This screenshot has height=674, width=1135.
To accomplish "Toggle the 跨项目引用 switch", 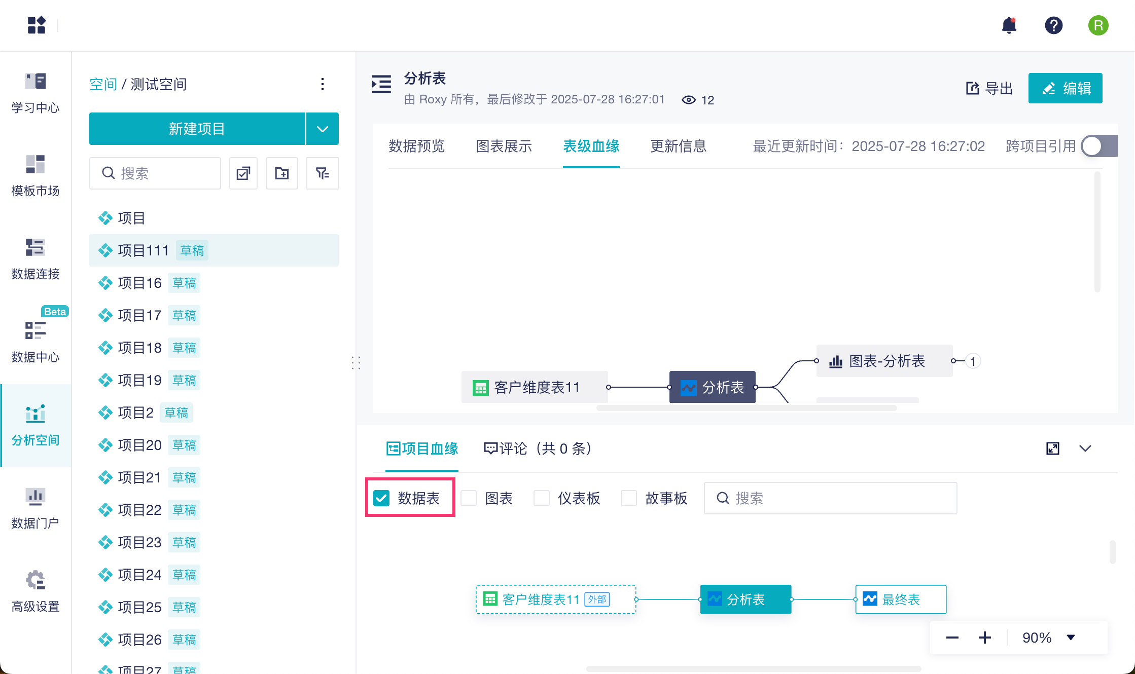I will pos(1098,146).
